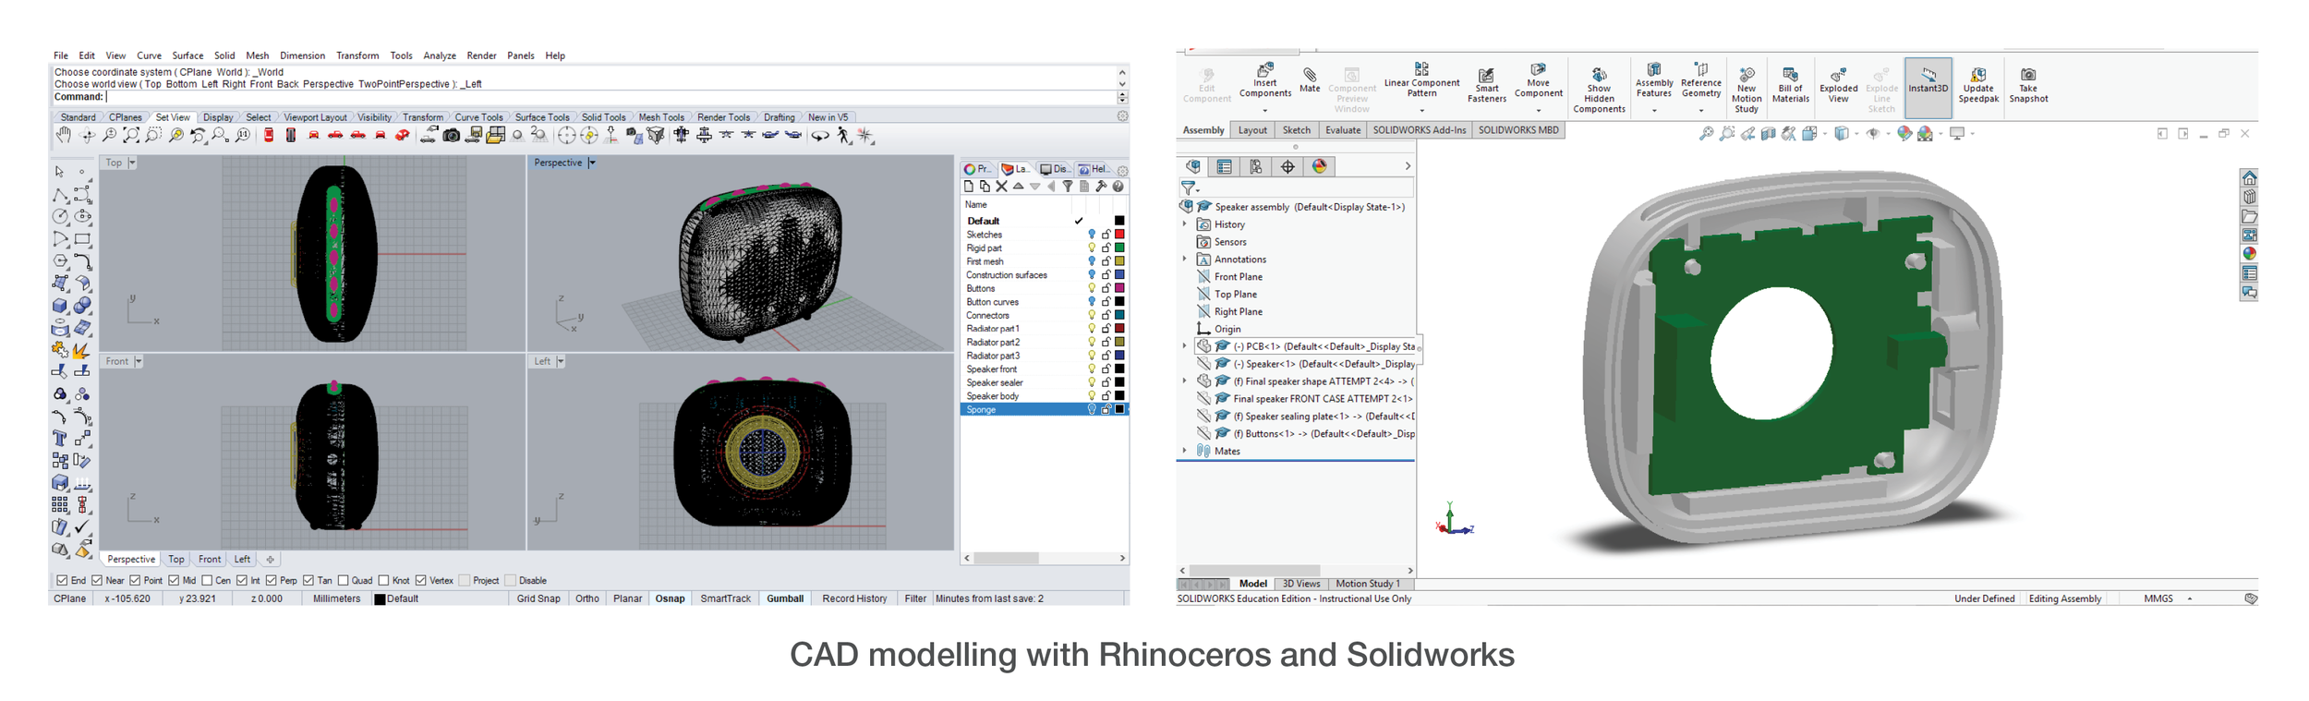Toggle Record History in status bar
The height and width of the screenshot is (701, 2309).
[854, 598]
